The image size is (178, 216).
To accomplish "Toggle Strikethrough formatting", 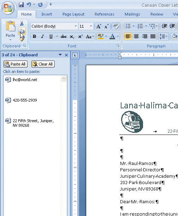I will [64, 36].
